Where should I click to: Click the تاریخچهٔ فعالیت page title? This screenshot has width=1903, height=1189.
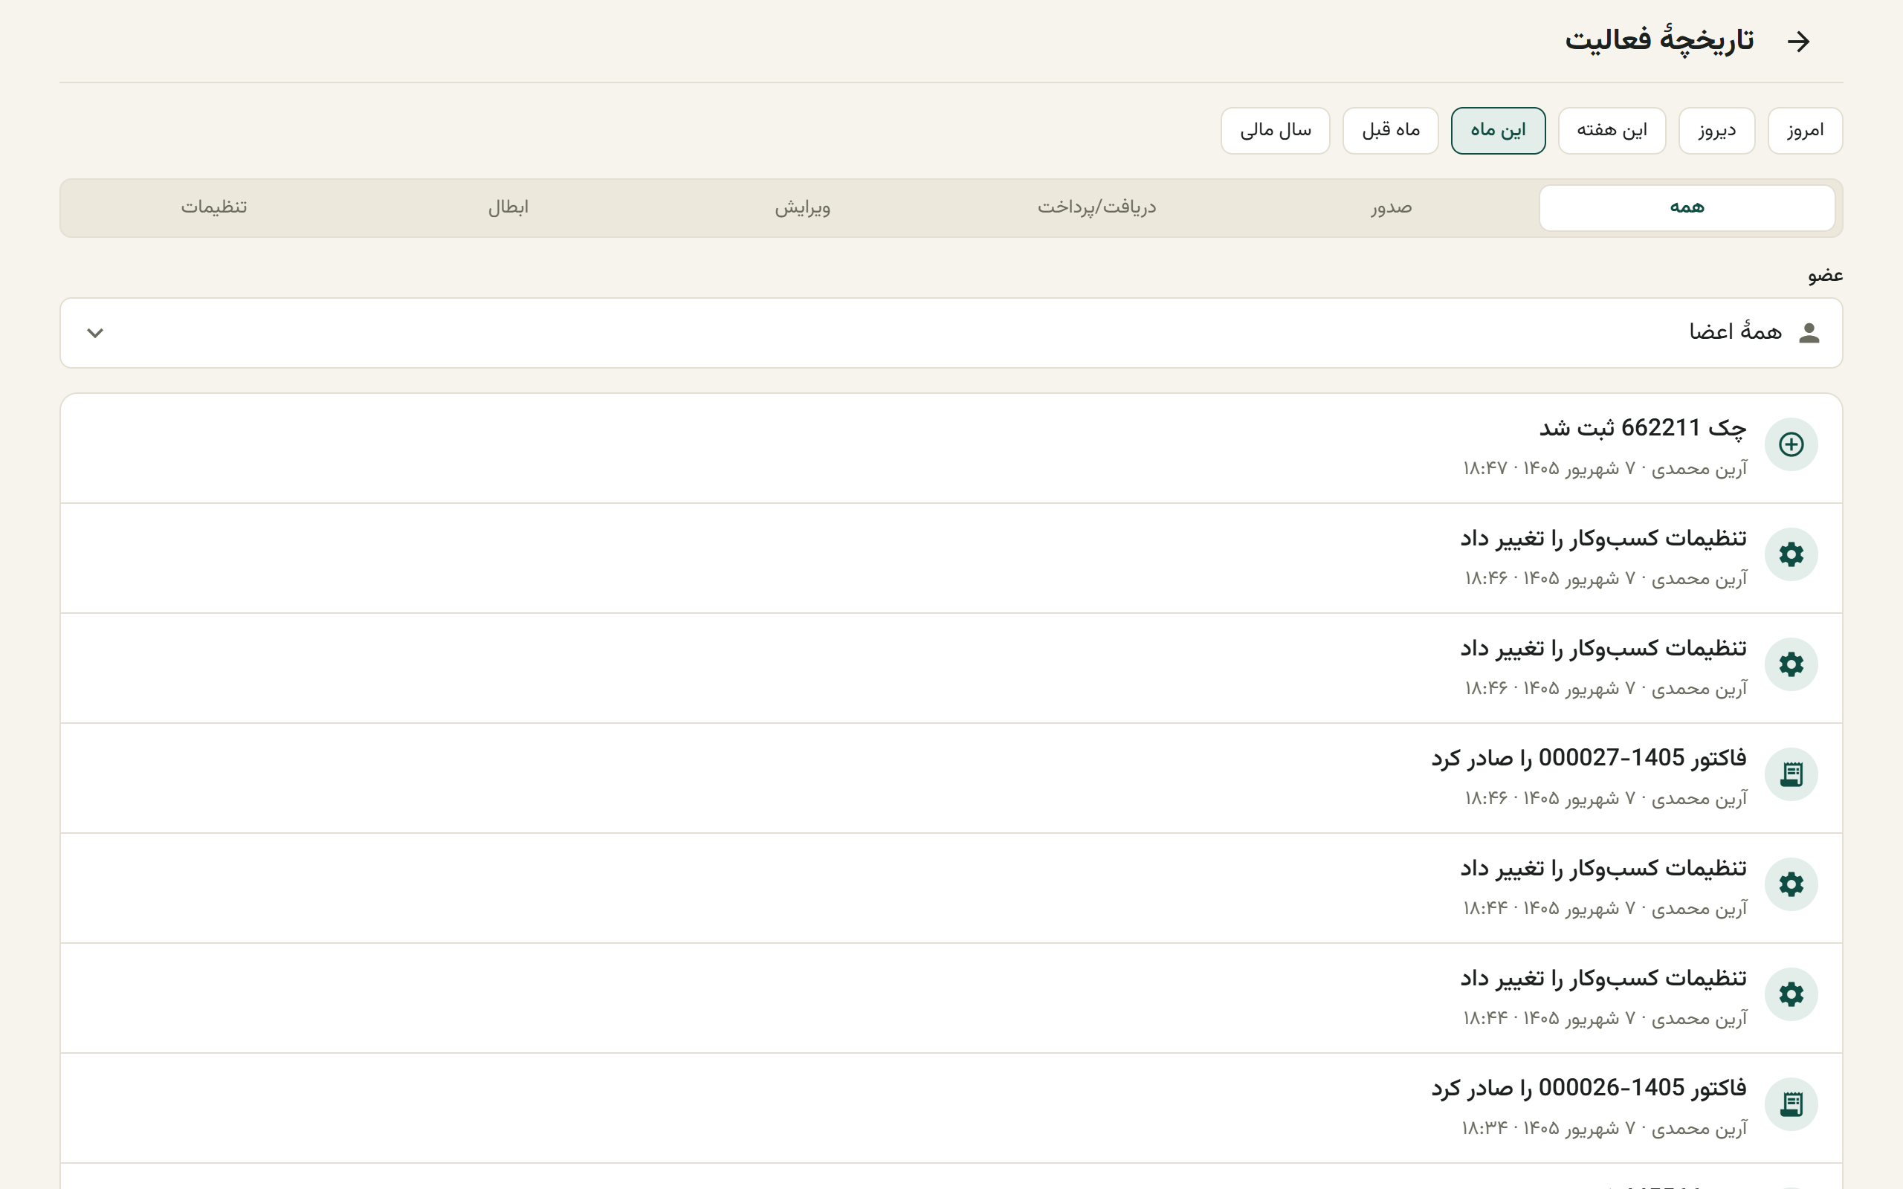point(1659,39)
